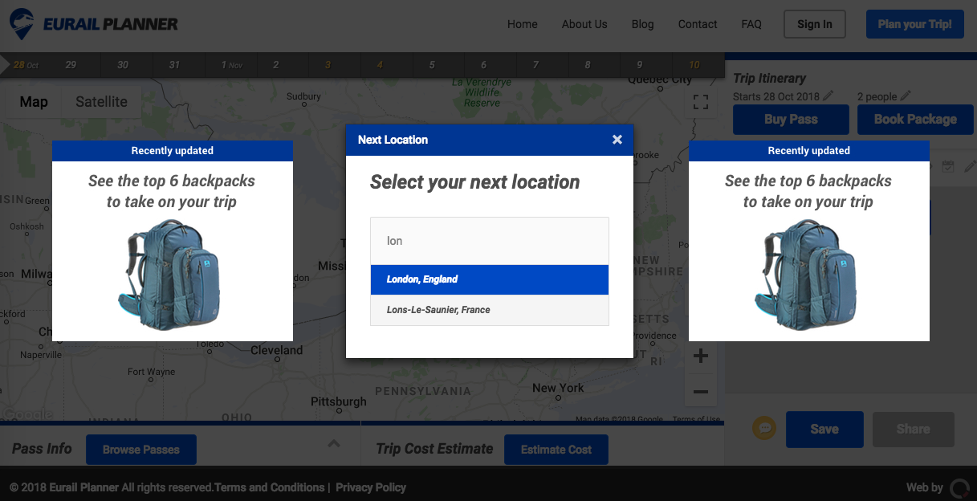Select day 9 on the timeline
The width and height of the screenshot is (977, 501).
pos(640,65)
